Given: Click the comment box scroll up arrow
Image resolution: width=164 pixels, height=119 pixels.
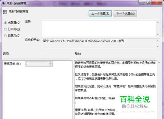Looking at the screenshot, I should (x=158, y=23).
